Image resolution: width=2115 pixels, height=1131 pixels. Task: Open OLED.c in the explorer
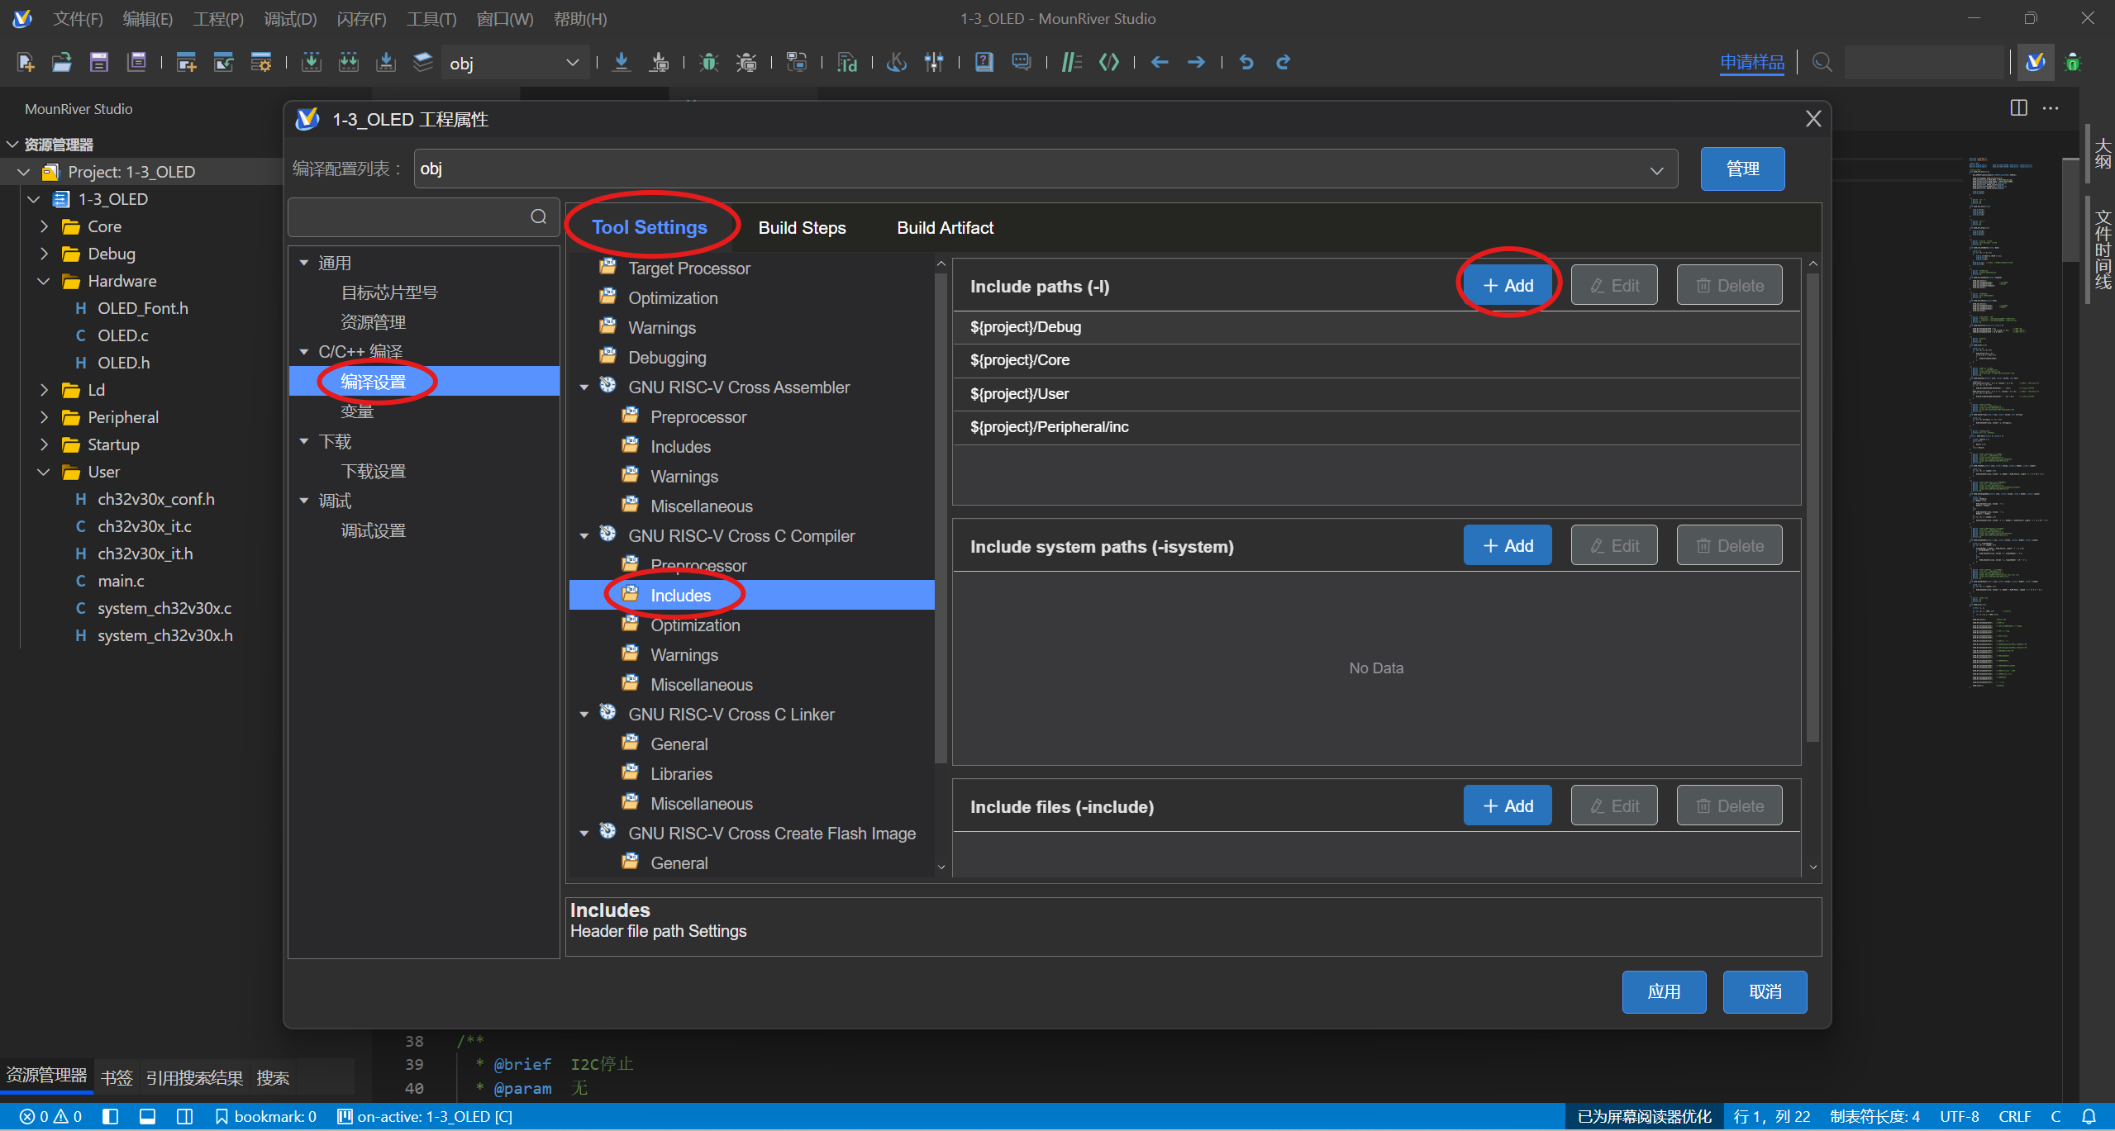tap(122, 335)
